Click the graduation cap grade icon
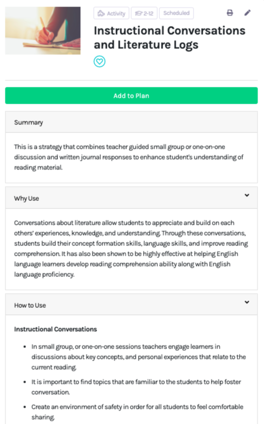This screenshot has height=424, width=264. (138, 13)
